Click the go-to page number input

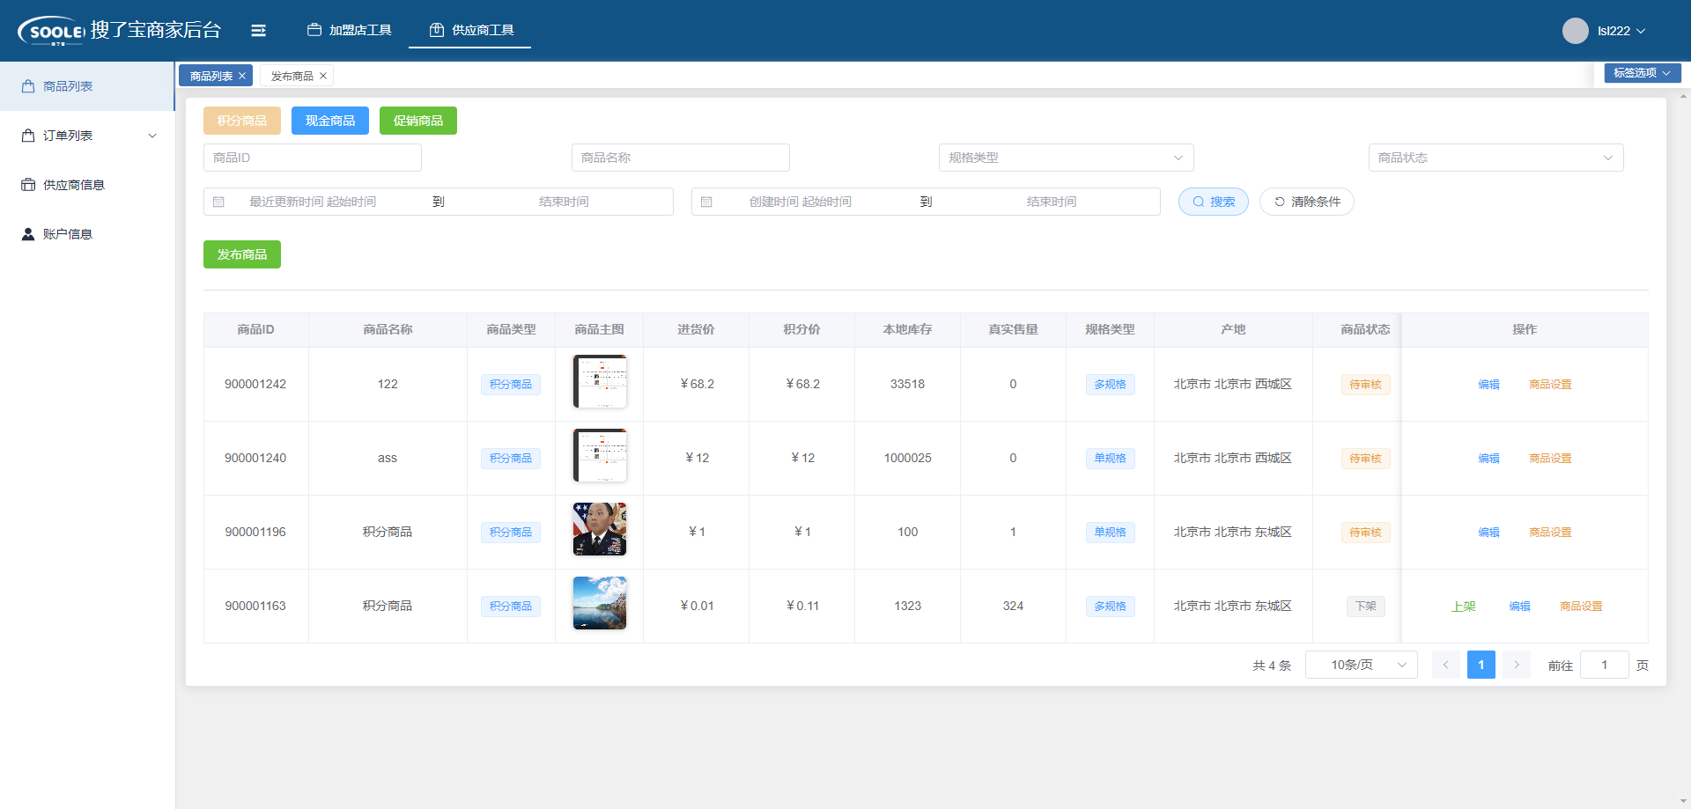(x=1605, y=665)
